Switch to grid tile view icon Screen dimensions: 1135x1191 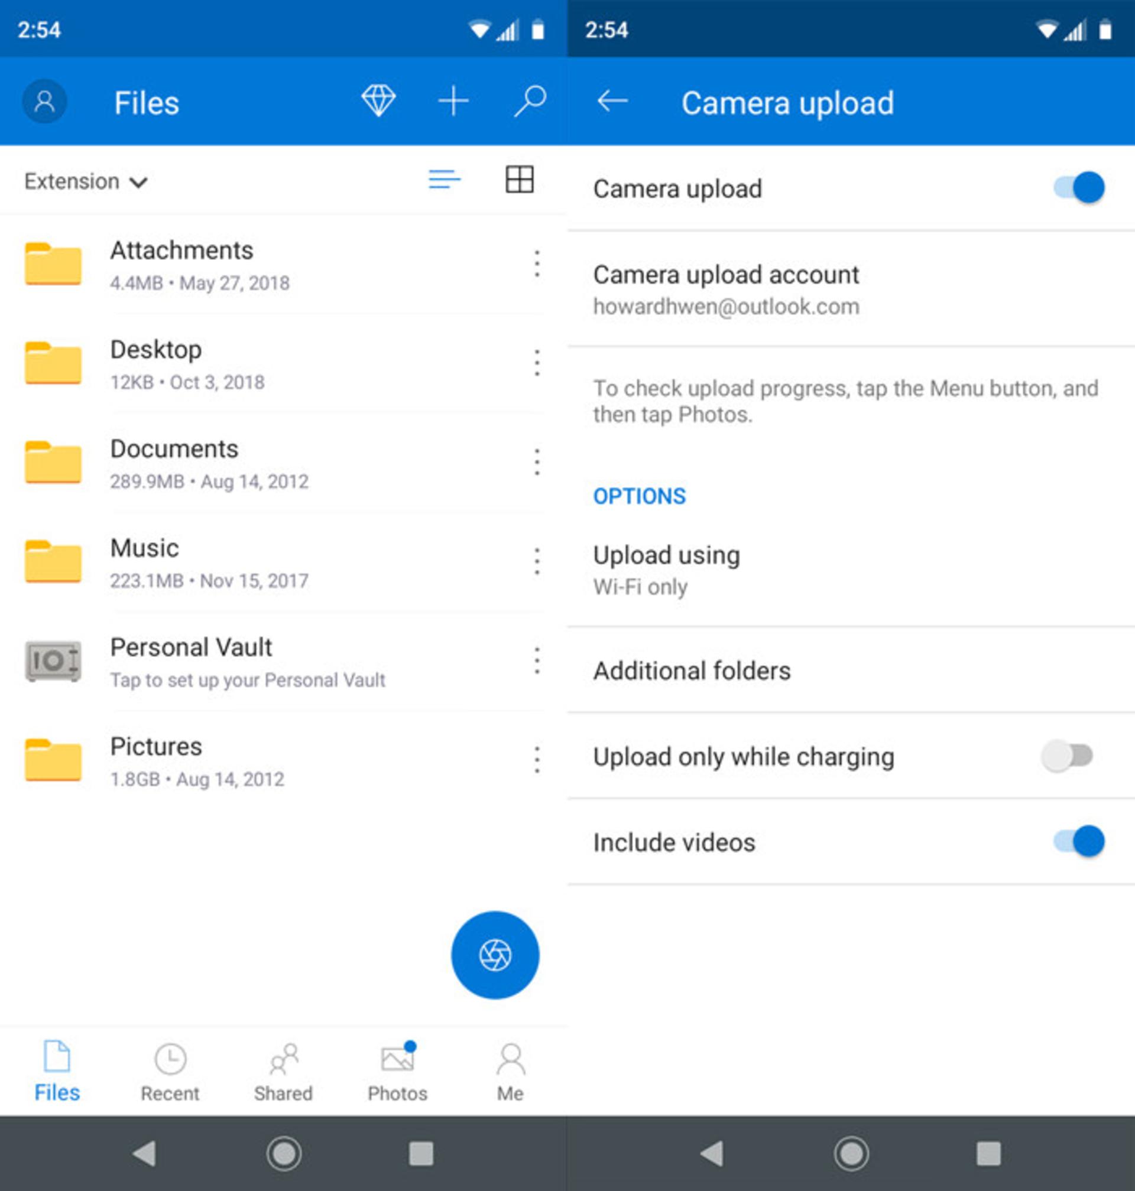[519, 180]
